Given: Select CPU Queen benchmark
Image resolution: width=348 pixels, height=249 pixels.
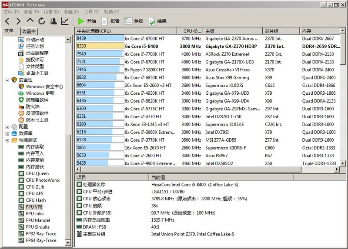Looking at the screenshot, I should [37, 173].
